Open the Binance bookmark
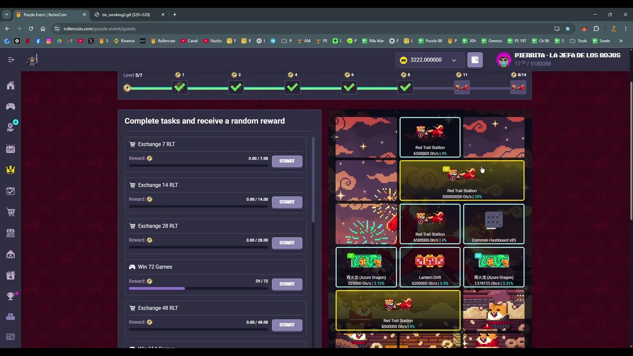Screen dimensions: 633x356 (124, 41)
